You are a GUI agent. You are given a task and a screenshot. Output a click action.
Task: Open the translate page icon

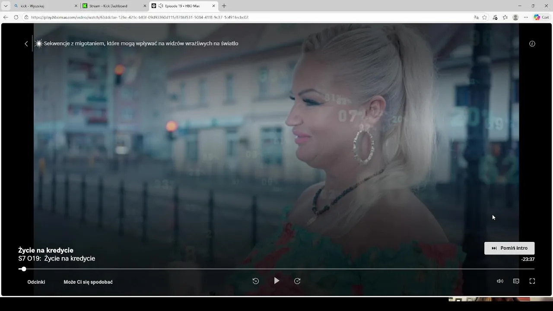point(476,17)
